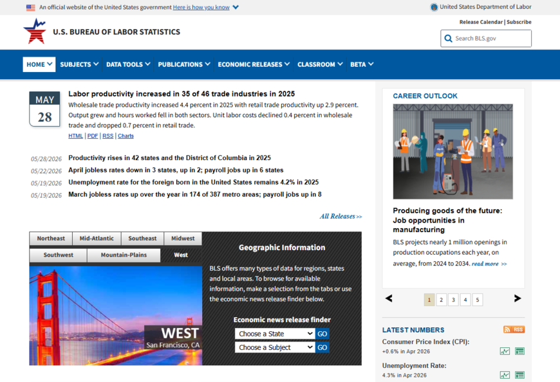Image resolution: width=560 pixels, height=382 pixels.
Task: Open foreign born unemployment rate headline
Action: (194, 182)
